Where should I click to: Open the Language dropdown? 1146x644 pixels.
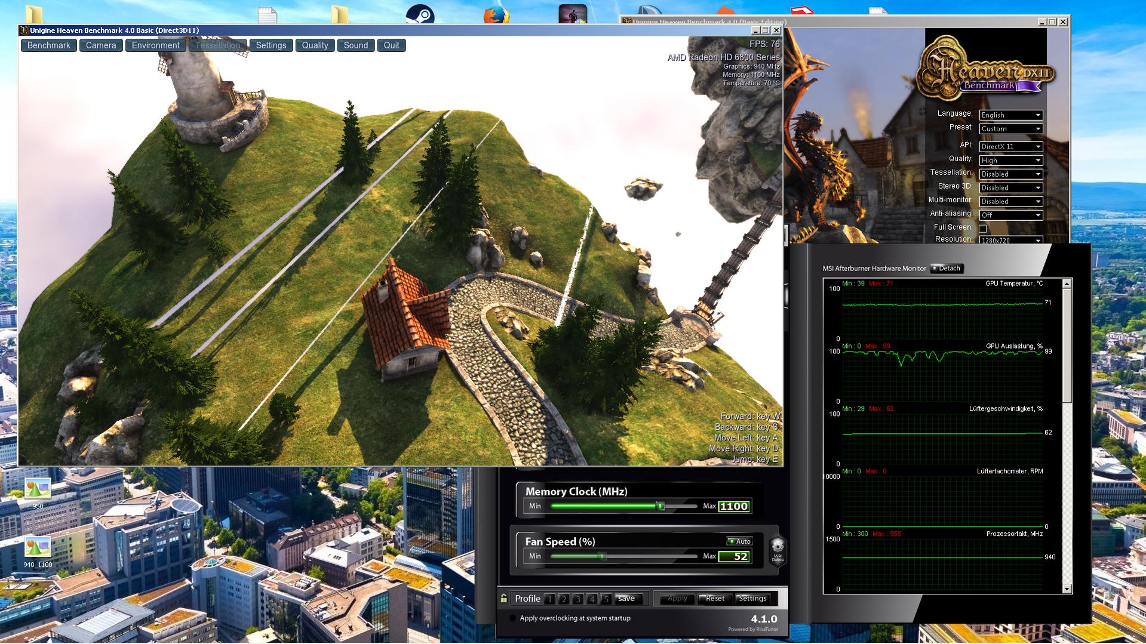point(1010,115)
